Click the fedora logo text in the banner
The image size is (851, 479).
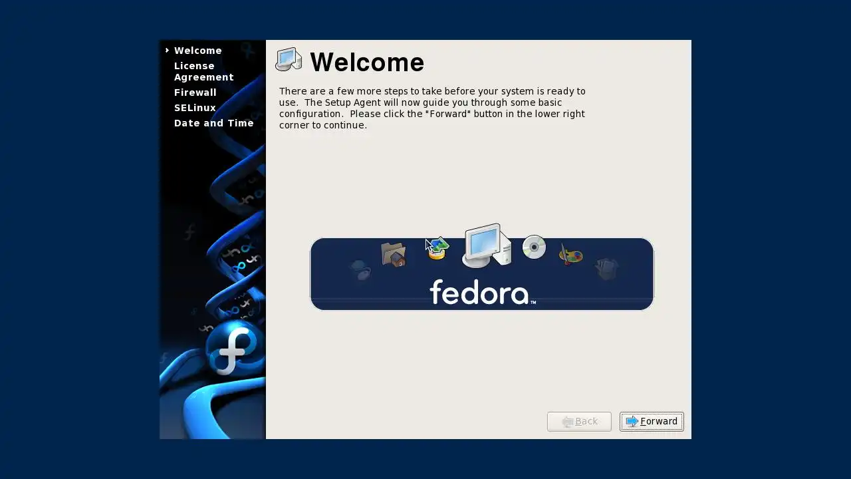482,292
